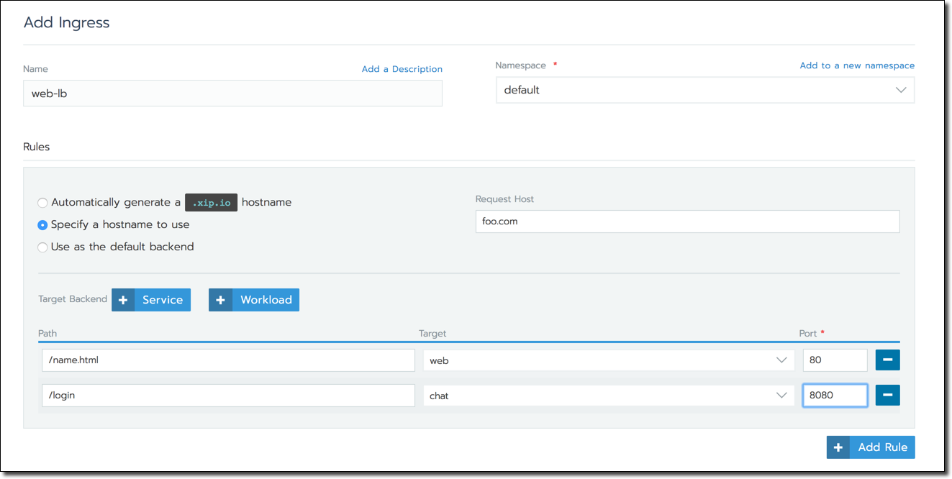Click the Request Host field with foo.com
Viewport: 952px width, 479px height.
tap(687, 222)
